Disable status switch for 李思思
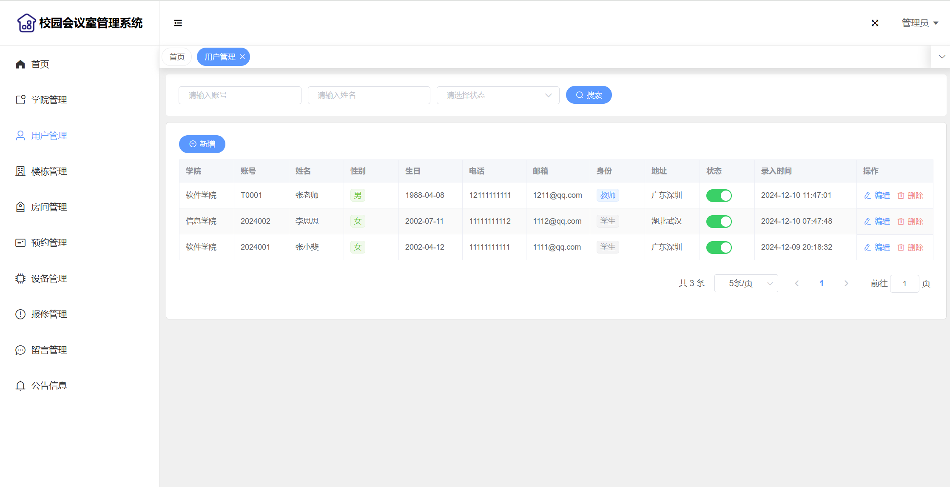Screen dimensions: 950x487 click(719, 221)
